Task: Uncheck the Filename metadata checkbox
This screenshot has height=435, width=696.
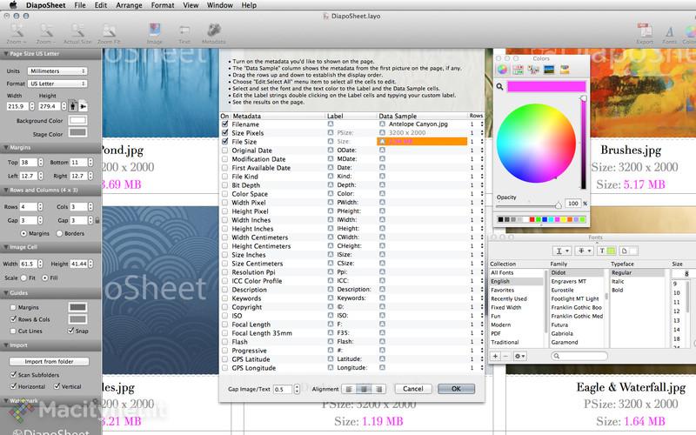Action: pos(225,124)
